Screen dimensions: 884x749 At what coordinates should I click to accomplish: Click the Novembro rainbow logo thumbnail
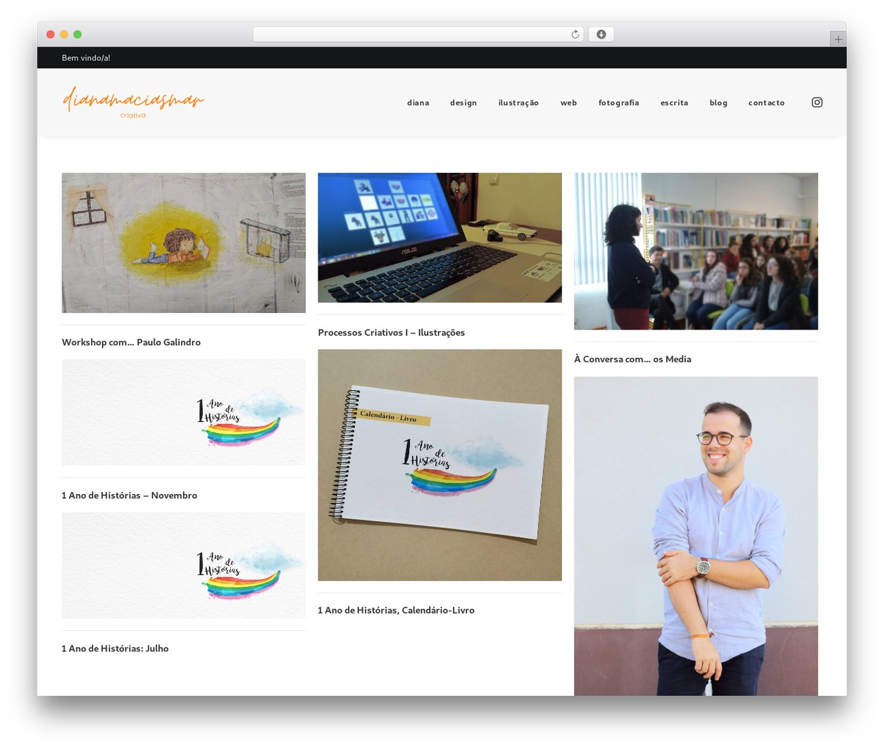(184, 413)
